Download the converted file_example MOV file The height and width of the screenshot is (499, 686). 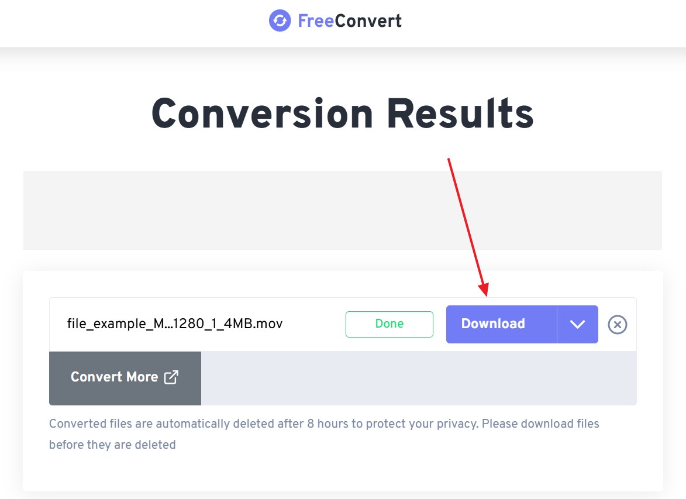[493, 324]
